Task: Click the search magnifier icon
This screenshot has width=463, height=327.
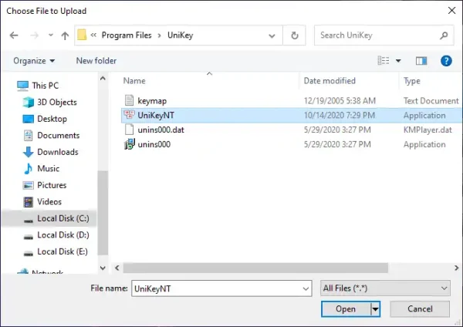Action: 444,35
